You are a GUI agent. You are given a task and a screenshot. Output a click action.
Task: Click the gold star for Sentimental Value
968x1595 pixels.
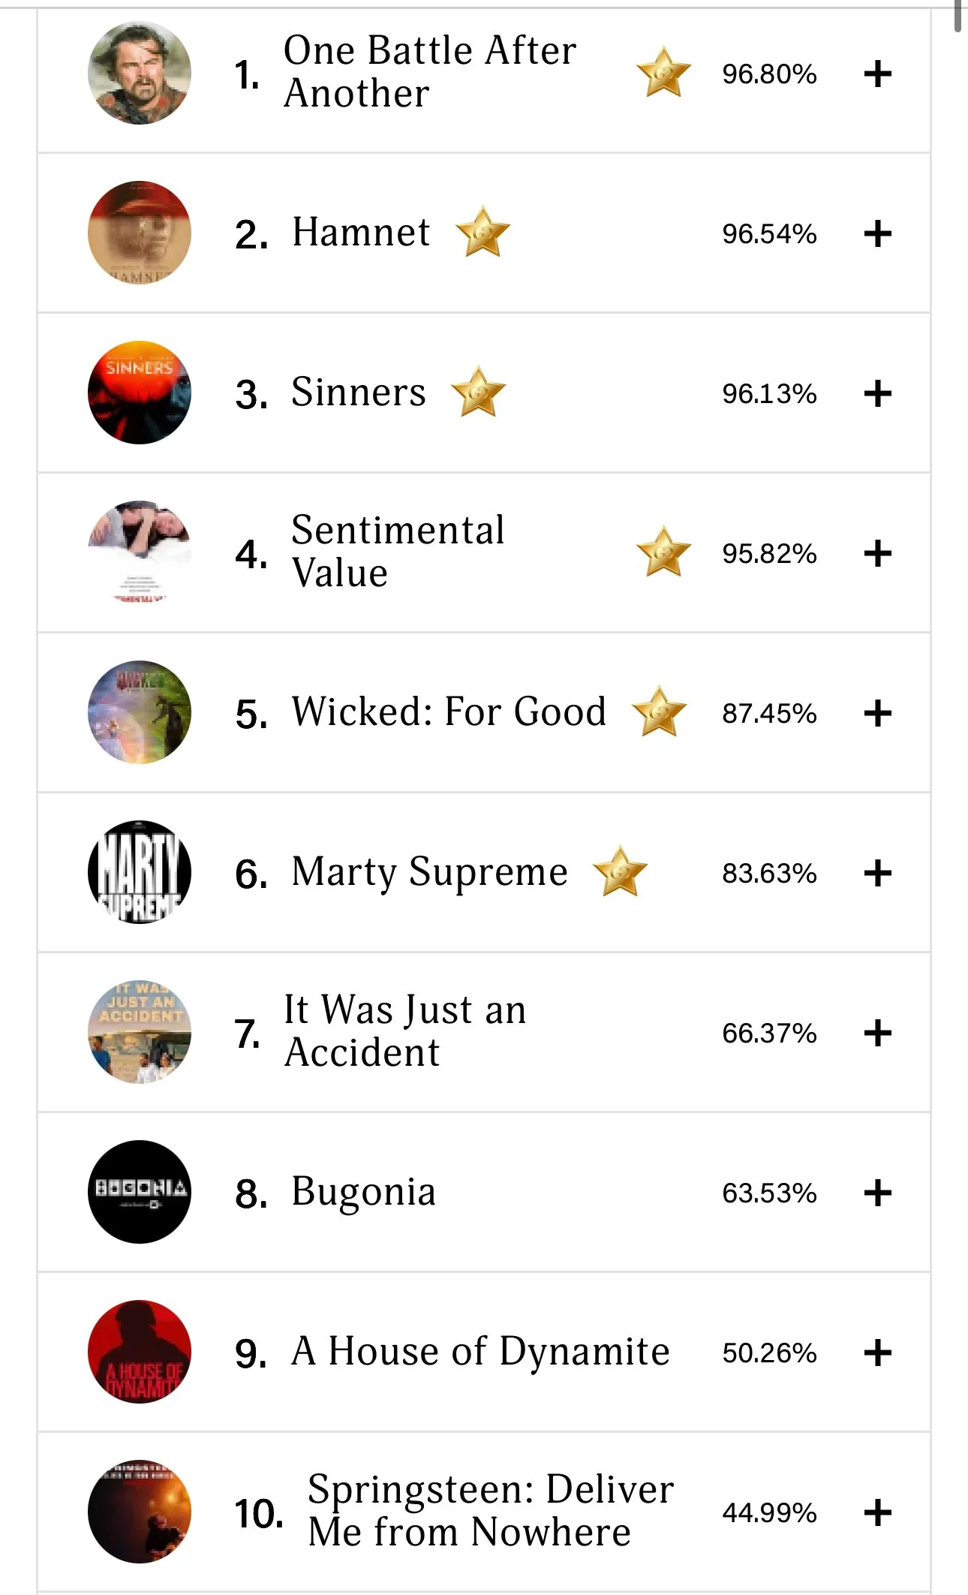point(663,552)
